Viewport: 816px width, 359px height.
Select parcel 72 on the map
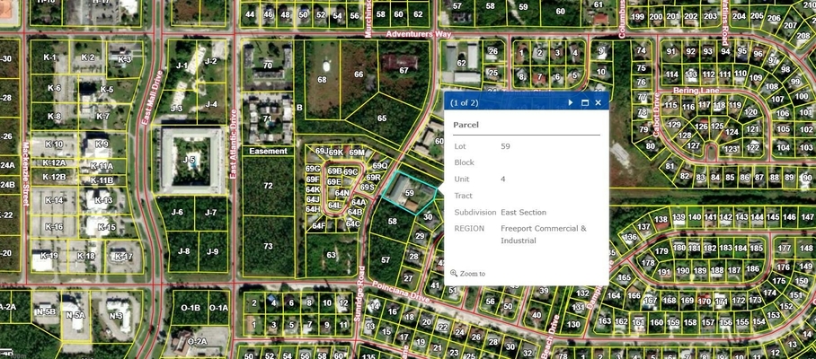268,185
